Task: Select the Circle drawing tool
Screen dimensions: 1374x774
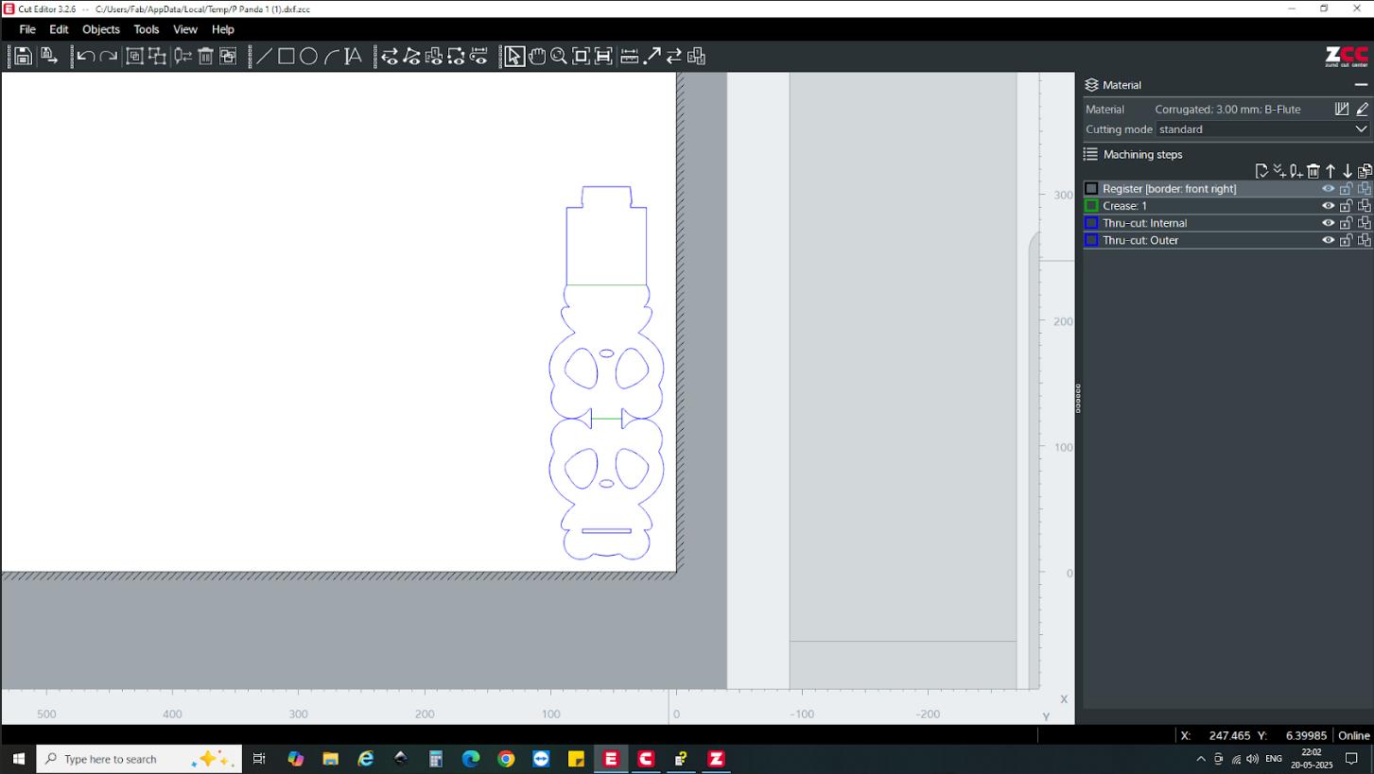Action: point(308,57)
